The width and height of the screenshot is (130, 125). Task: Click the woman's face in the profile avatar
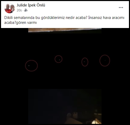[x=12, y=6]
